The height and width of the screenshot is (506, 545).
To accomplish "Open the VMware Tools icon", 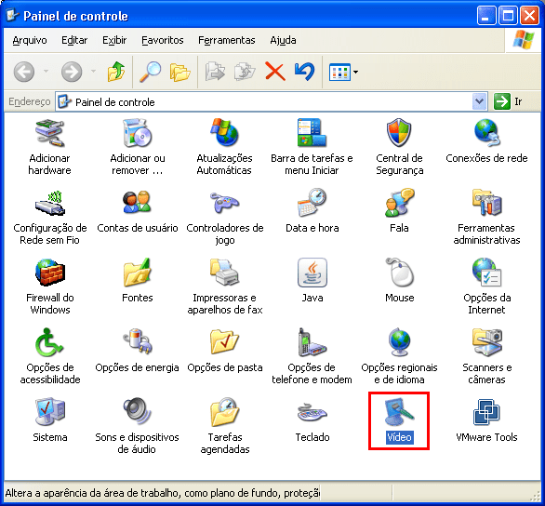I will [x=486, y=412].
